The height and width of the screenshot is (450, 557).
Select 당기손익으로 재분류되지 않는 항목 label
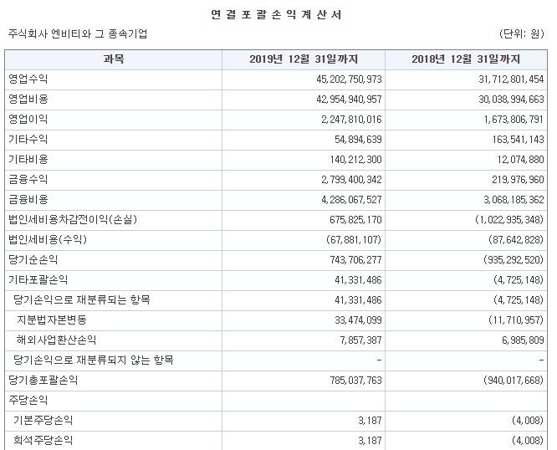point(94,360)
